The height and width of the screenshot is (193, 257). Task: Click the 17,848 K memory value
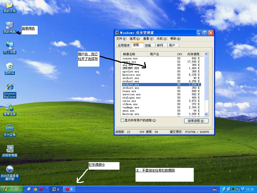194,62
